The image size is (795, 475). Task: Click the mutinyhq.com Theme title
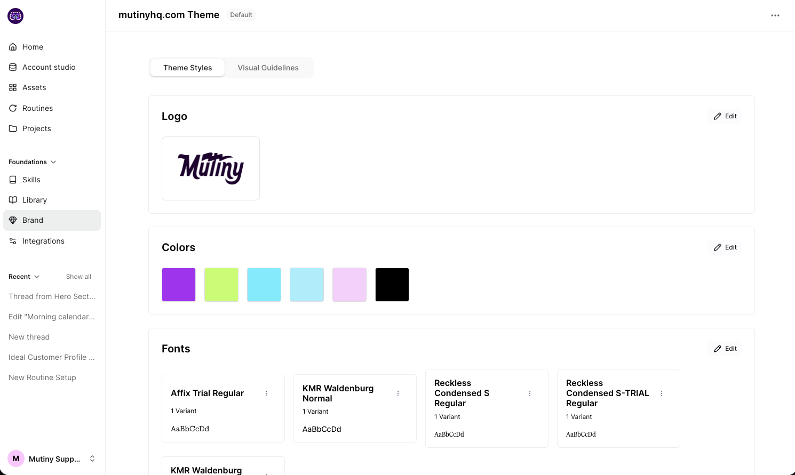point(169,15)
